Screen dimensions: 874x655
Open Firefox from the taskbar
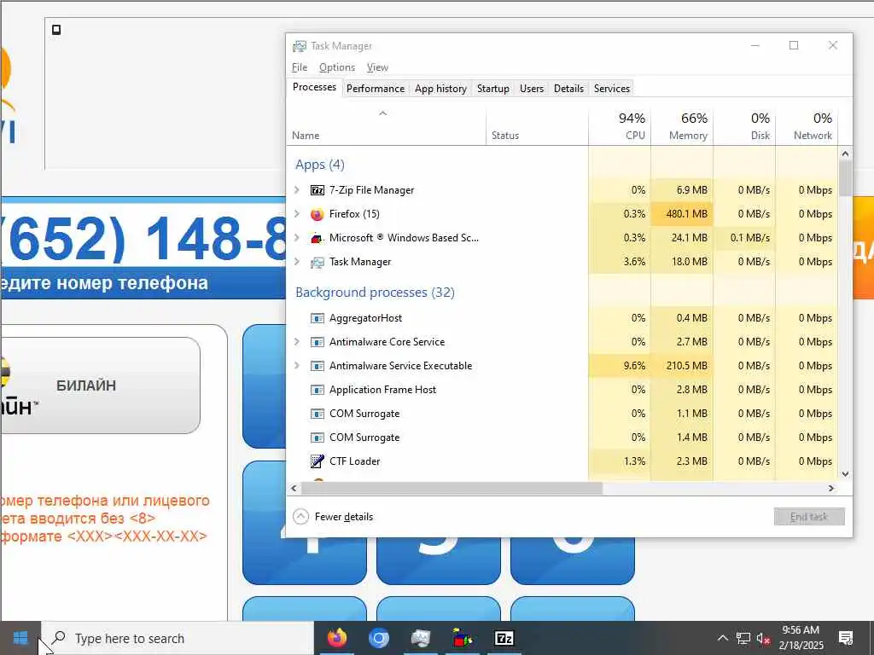[x=336, y=638]
